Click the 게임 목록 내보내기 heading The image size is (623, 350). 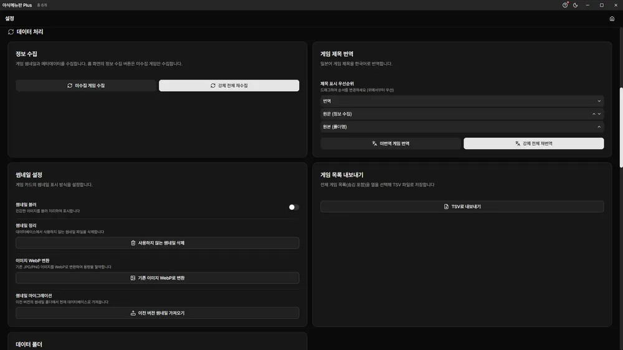click(341, 175)
